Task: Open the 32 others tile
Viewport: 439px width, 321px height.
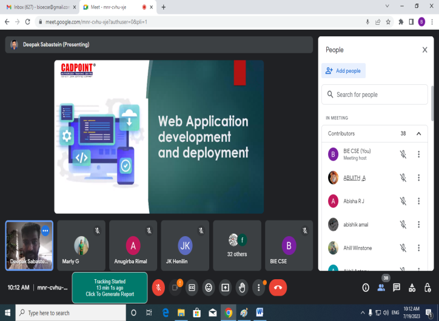Action: click(237, 245)
